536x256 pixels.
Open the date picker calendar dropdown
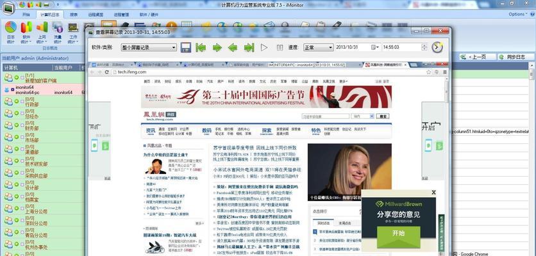pyautogui.click(x=375, y=47)
